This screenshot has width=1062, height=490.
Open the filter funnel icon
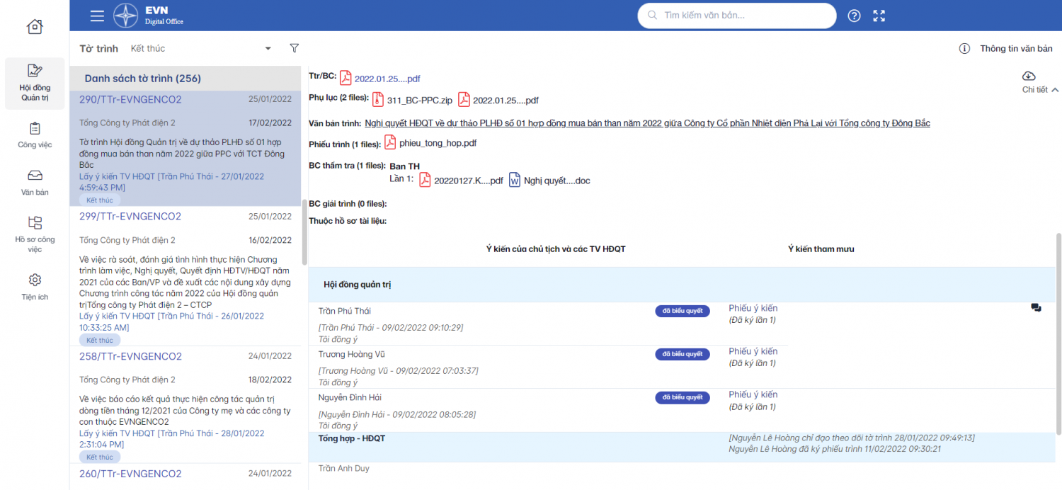[295, 48]
